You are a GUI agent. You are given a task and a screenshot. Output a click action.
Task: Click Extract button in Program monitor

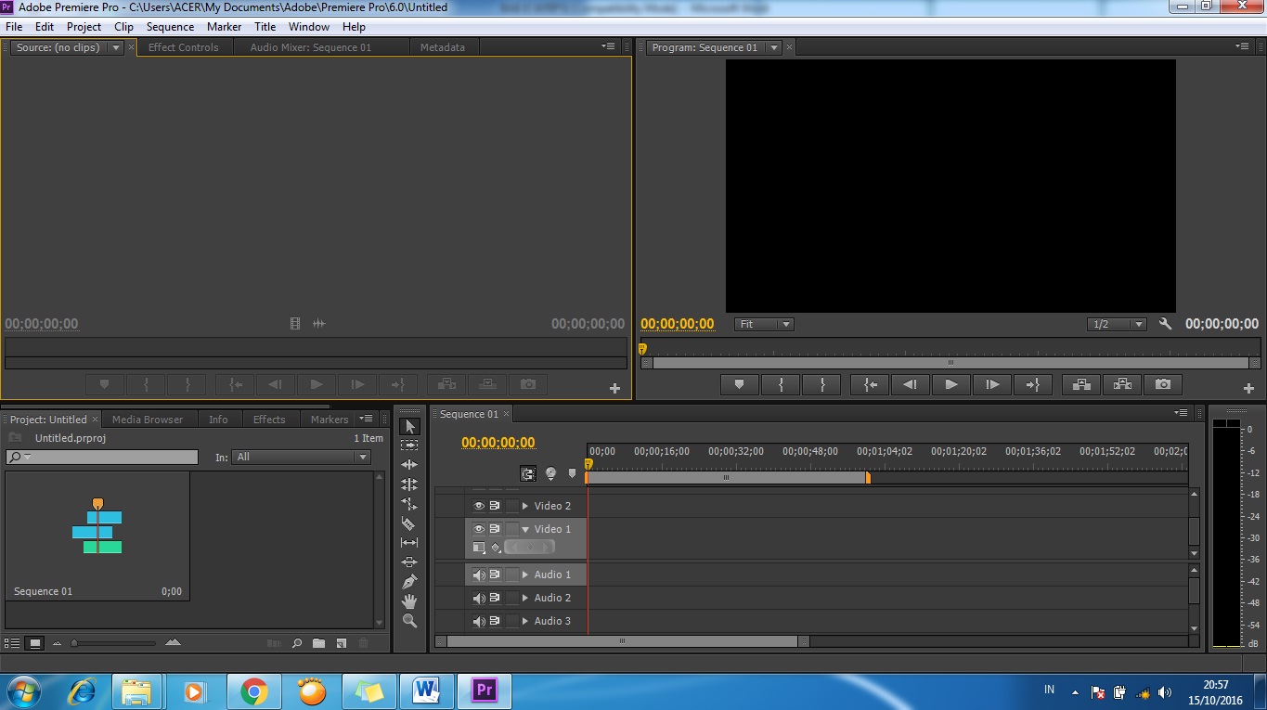1122,384
